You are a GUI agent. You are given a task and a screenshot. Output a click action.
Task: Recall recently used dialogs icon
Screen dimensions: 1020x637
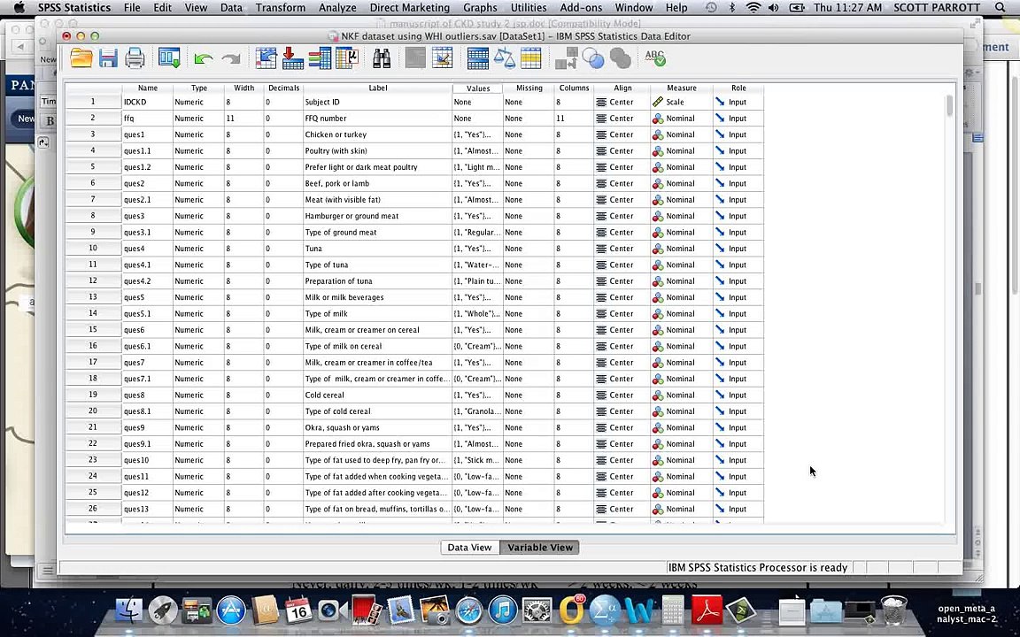pos(169,58)
